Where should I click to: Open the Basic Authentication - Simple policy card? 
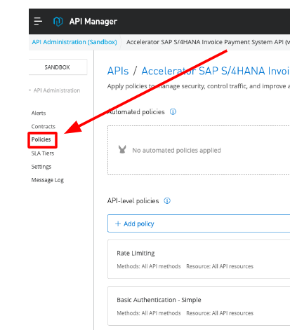[x=199, y=305]
